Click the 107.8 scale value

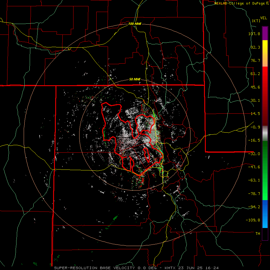(x=254, y=34)
